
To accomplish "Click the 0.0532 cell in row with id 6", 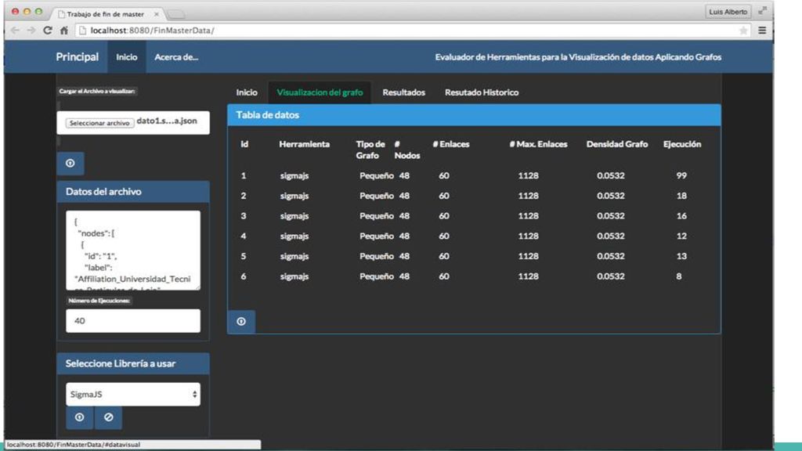I will [611, 276].
